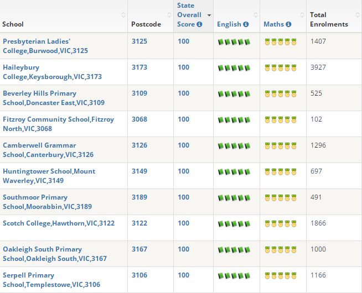The width and height of the screenshot is (362, 293).
Task: Click sort arrows in English column header
Action: (x=256, y=15)
